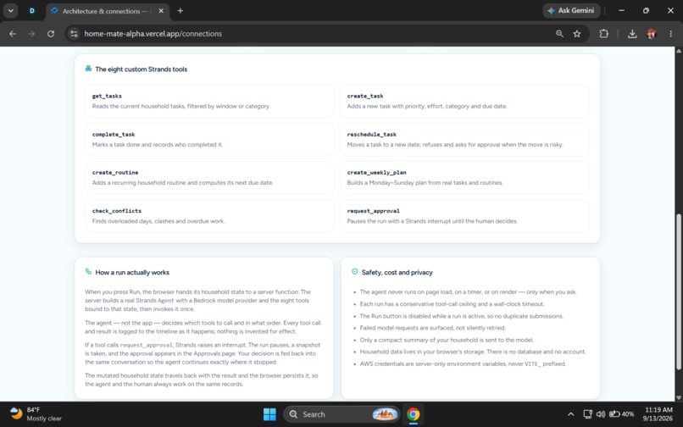
Task: Select the create_weekly_plan tool card
Action: coord(464,178)
